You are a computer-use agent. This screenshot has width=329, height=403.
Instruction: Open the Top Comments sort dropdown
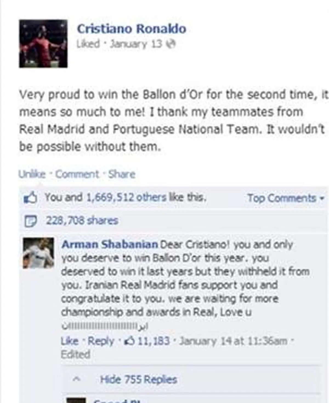(286, 198)
